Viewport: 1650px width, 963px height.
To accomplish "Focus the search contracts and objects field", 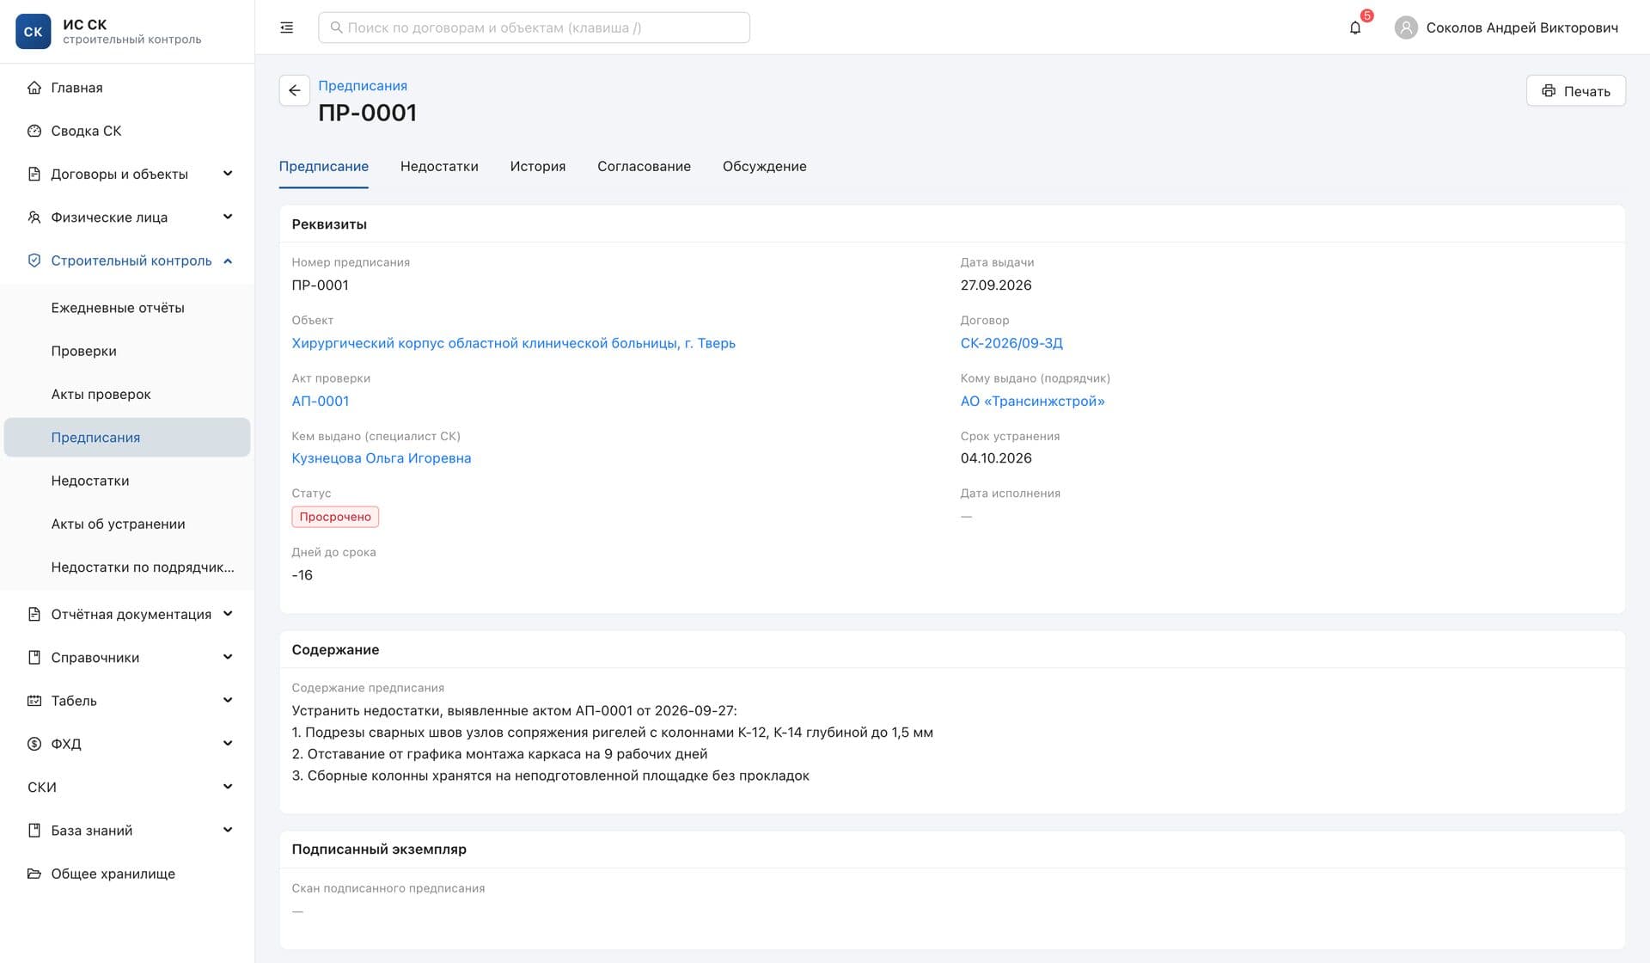I will pos(534,28).
